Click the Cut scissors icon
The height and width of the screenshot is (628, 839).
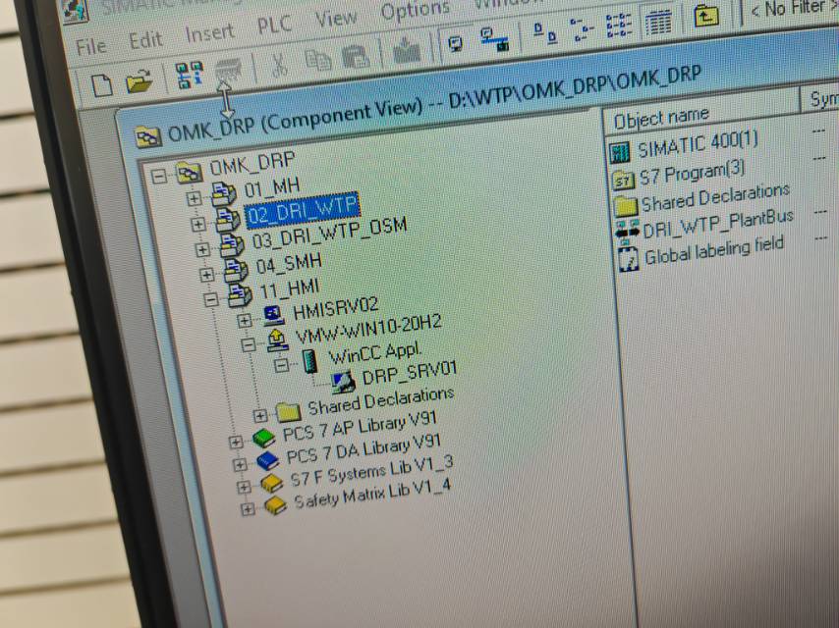coord(278,65)
